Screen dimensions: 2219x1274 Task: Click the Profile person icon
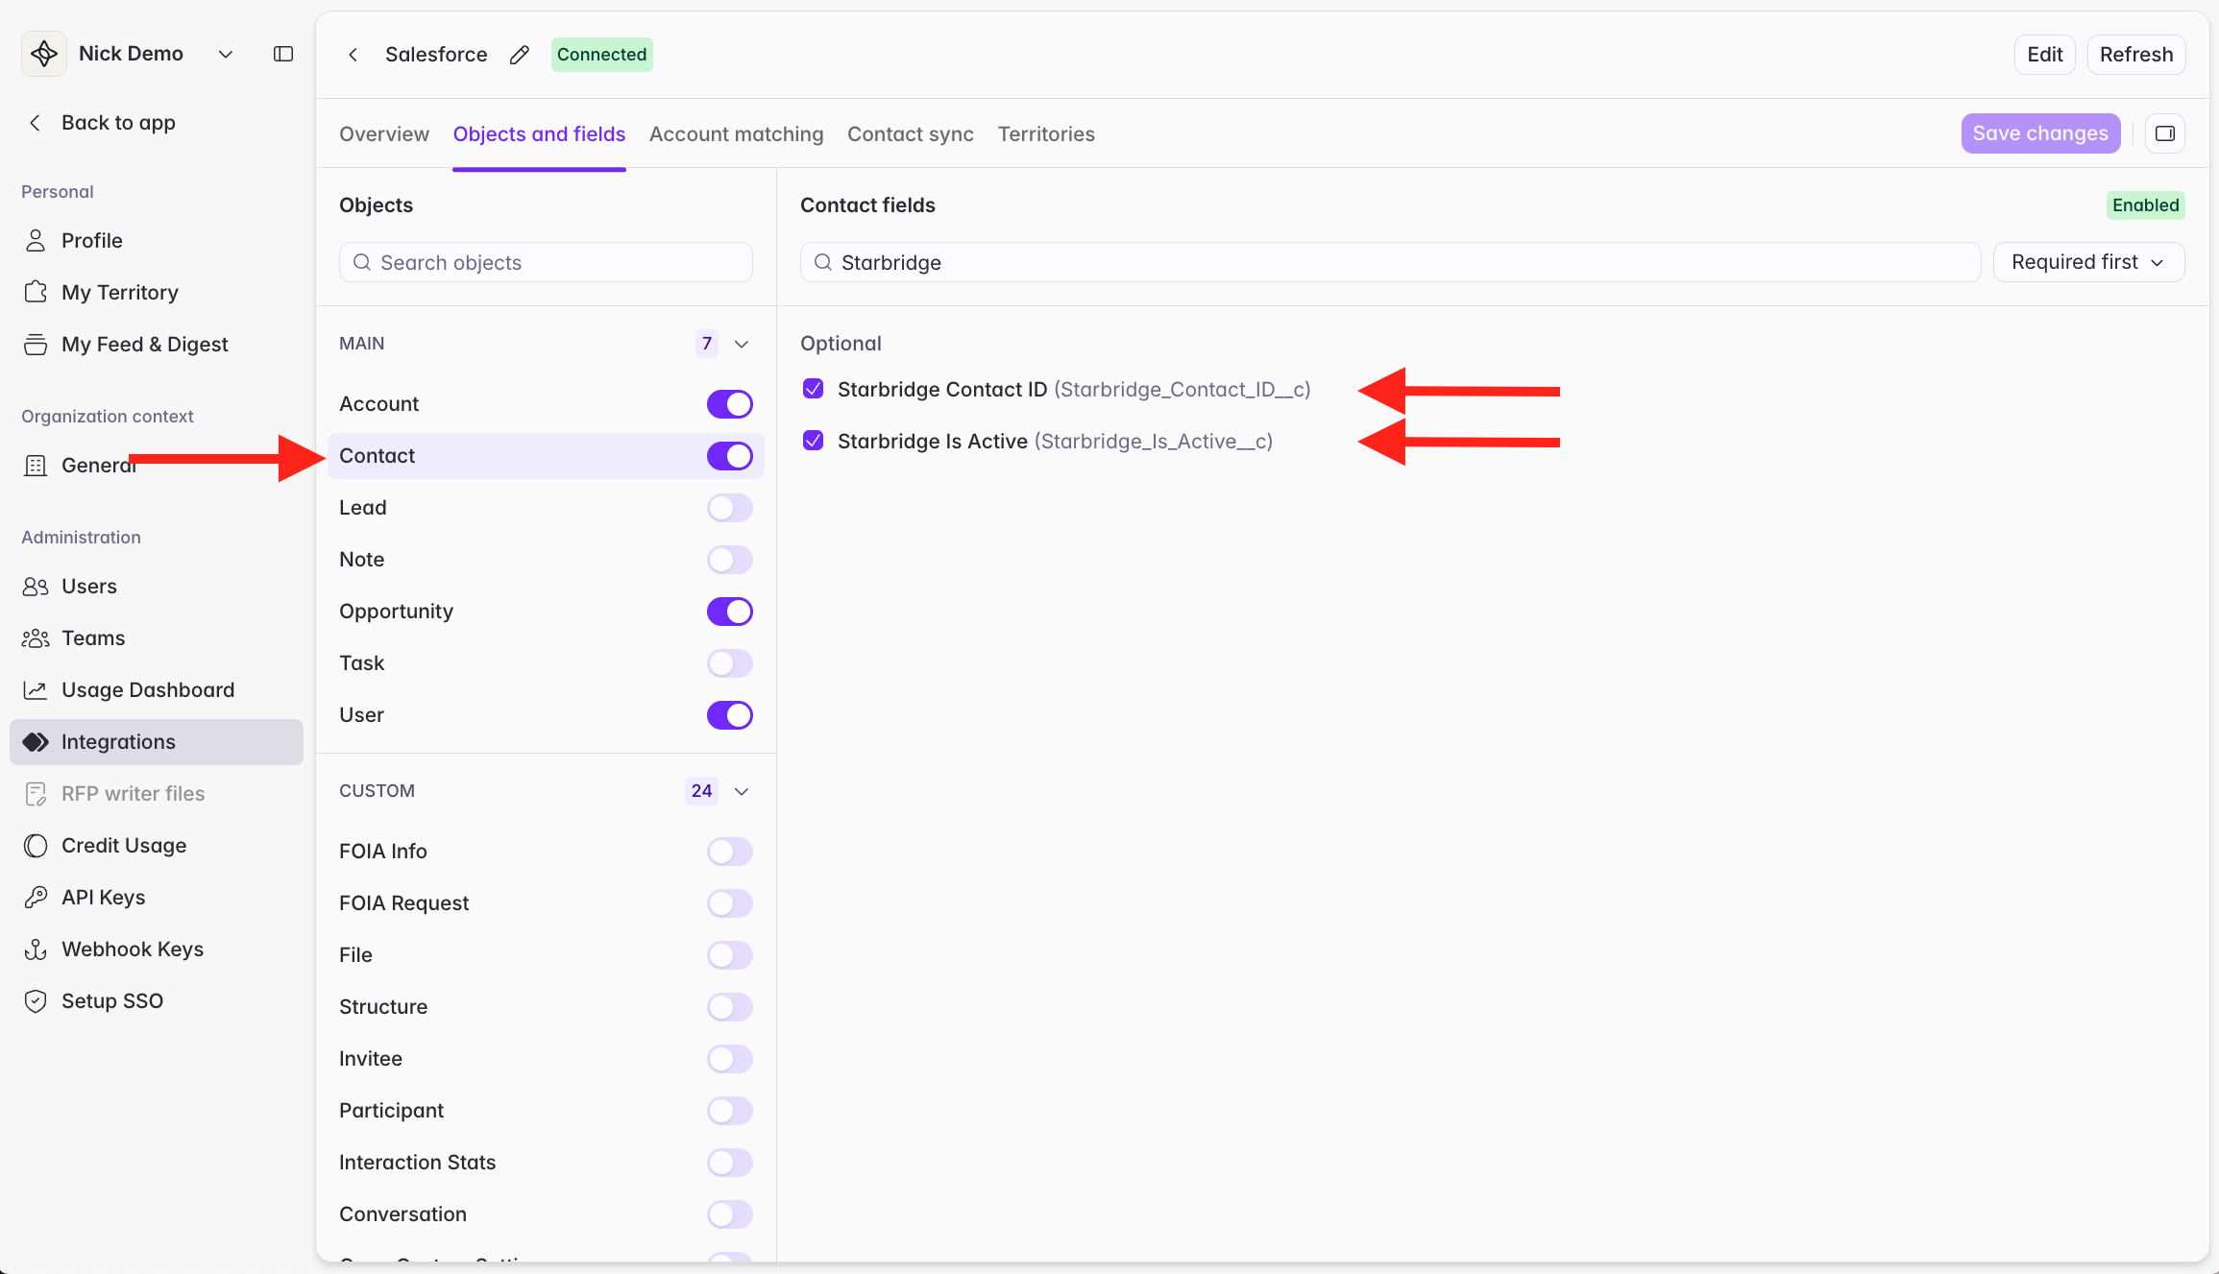pyautogui.click(x=36, y=240)
